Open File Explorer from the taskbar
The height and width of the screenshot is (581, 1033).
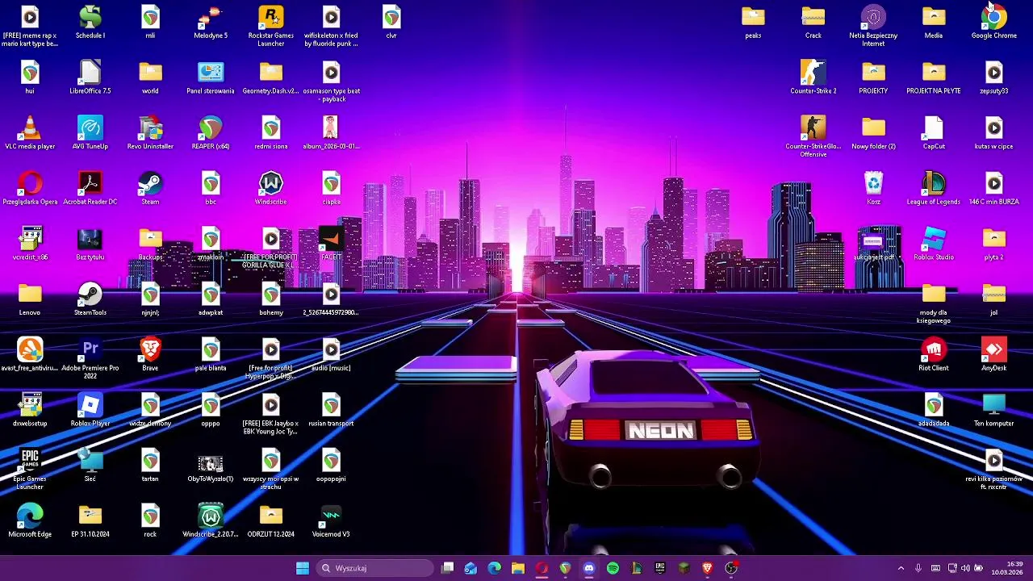coord(518,568)
